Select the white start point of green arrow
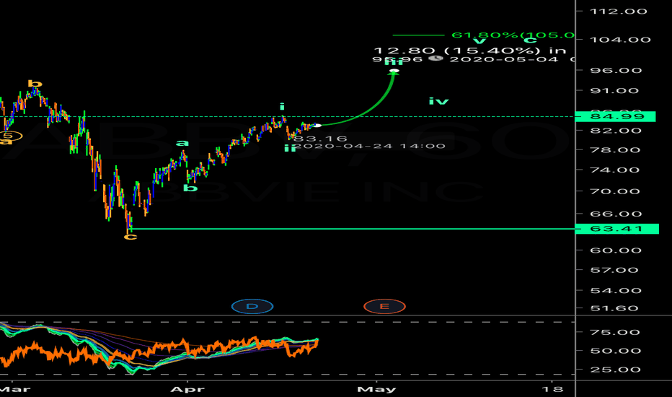The height and width of the screenshot is (397, 672). [x=317, y=126]
